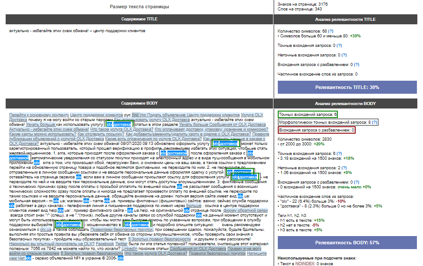Viewport: 423px width, 266px height.
Task: Follow the 'Перейти к основному контенту' link
Action: point(39,115)
